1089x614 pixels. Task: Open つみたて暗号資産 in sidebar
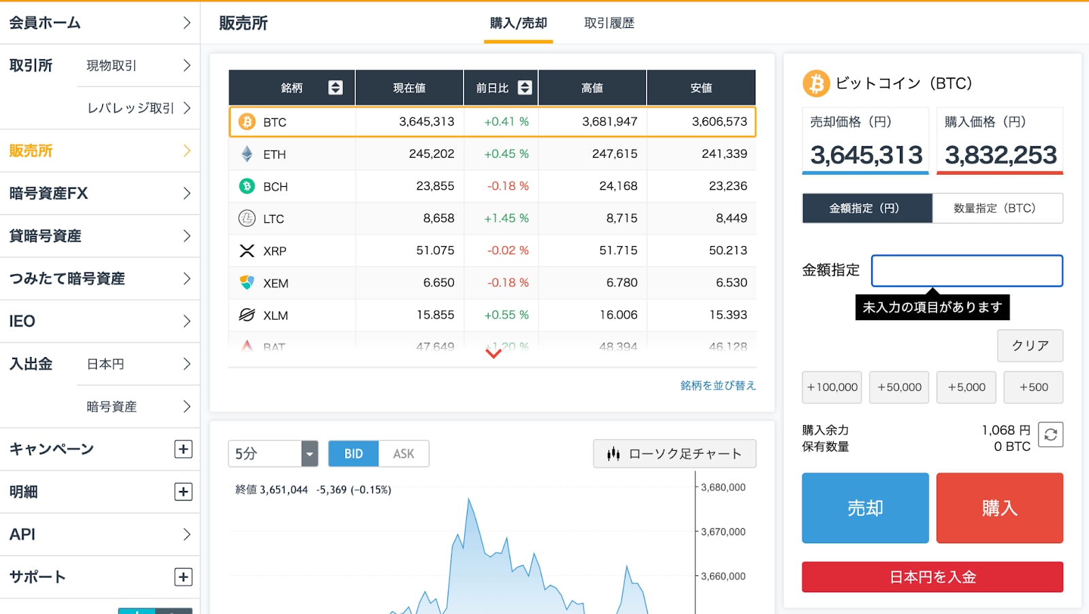click(x=100, y=279)
